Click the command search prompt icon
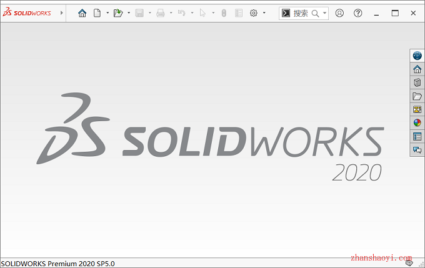Image resolution: width=425 pixels, height=268 pixels. 286,13
